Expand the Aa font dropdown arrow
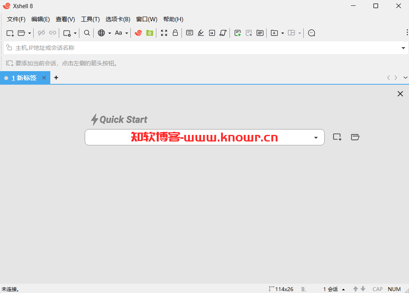This screenshot has height=293, width=409. (x=127, y=33)
